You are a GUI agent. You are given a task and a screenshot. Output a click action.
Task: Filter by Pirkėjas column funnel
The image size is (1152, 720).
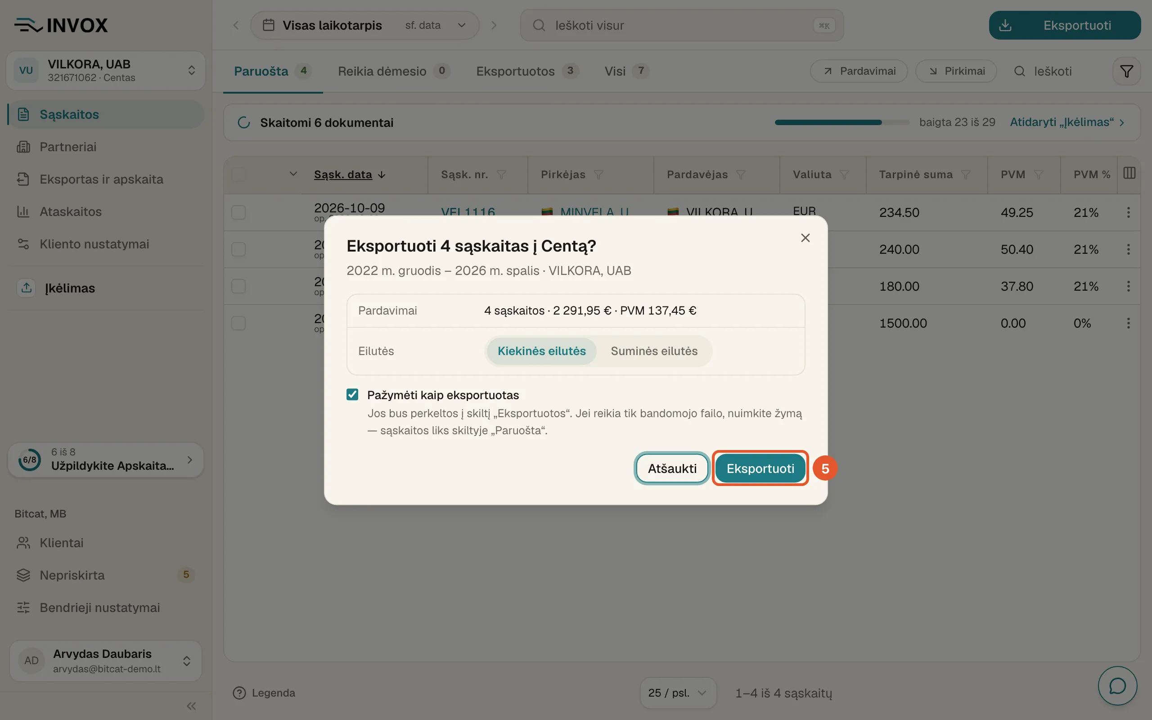(x=598, y=175)
